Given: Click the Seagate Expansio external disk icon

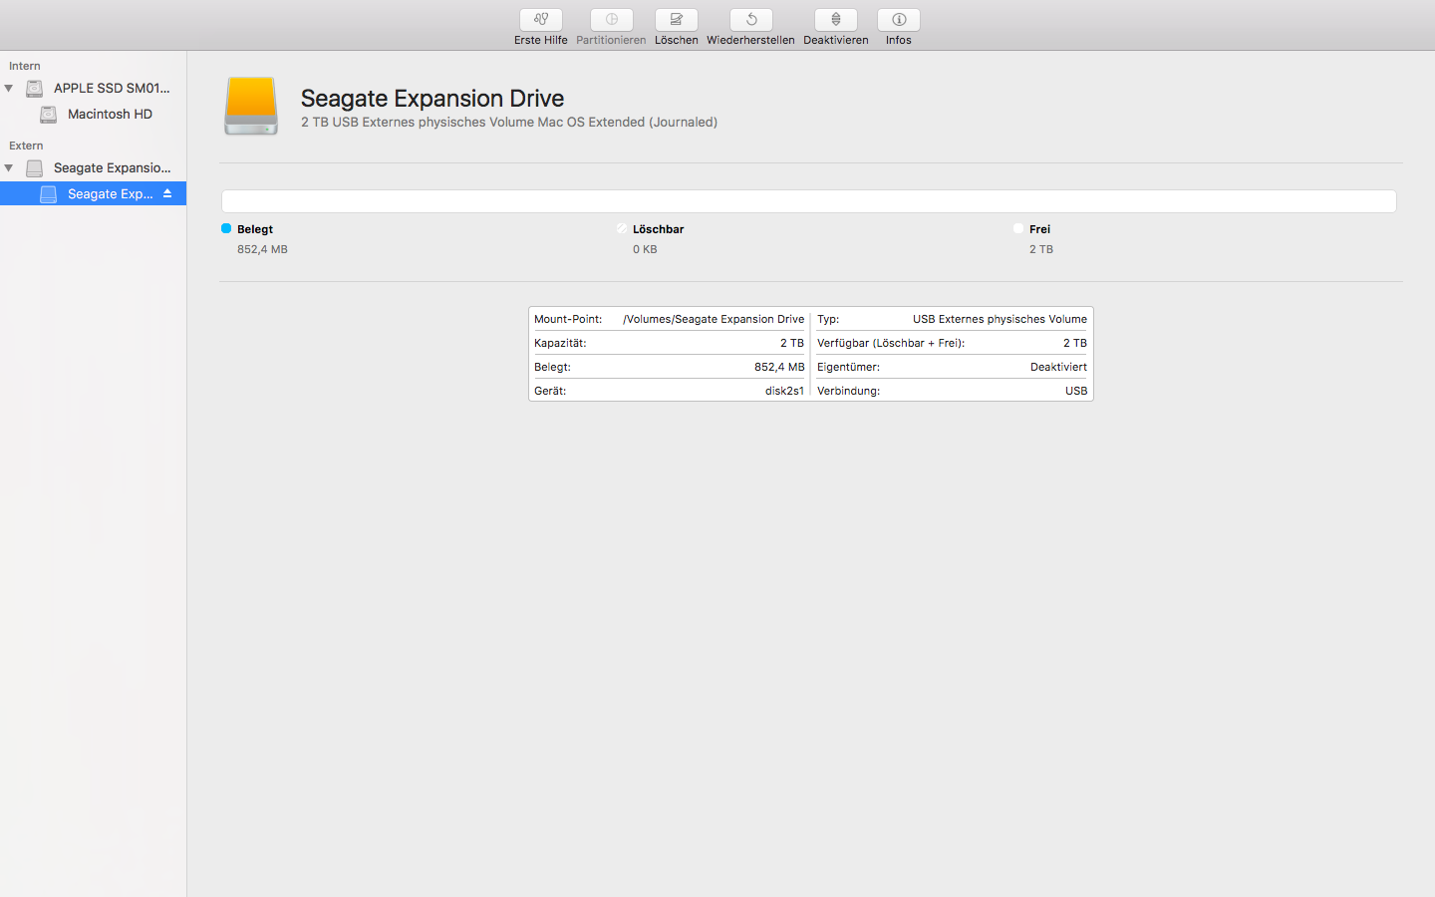Looking at the screenshot, I should tap(35, 168).
